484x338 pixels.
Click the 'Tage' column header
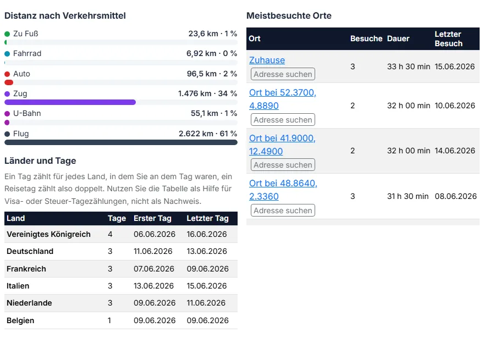(117, 218)
